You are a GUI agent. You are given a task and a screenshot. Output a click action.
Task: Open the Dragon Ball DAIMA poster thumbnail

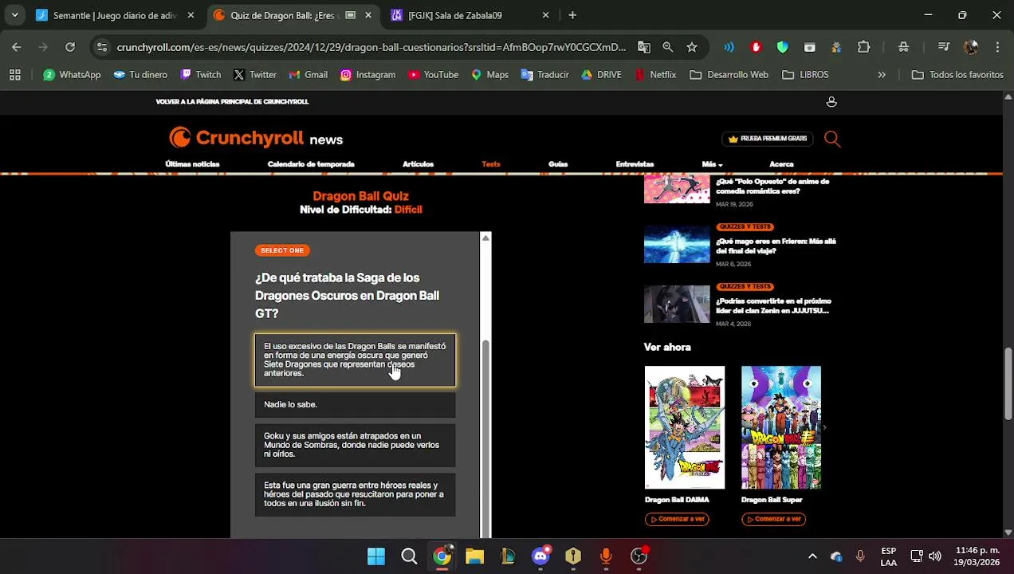(x=685, y=427)
